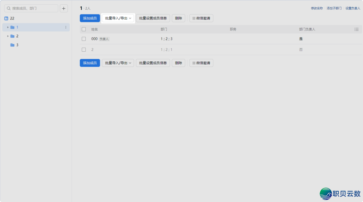The height and width of the screenshot is (202, 363).
Task: Click bottom 删除 button
Action: 178,63
